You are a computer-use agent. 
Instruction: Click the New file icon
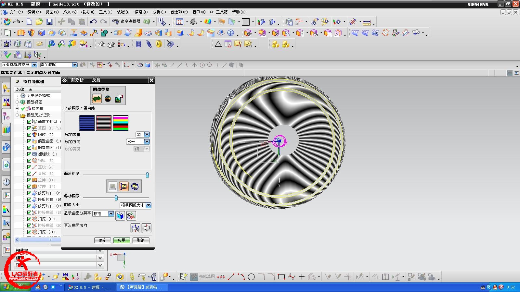(29, 22)
